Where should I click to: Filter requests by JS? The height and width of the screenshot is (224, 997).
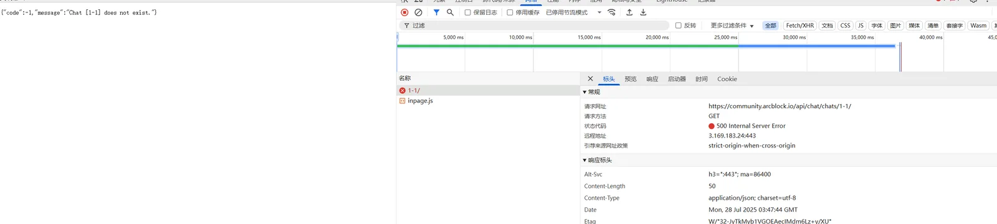click(861, 26)
